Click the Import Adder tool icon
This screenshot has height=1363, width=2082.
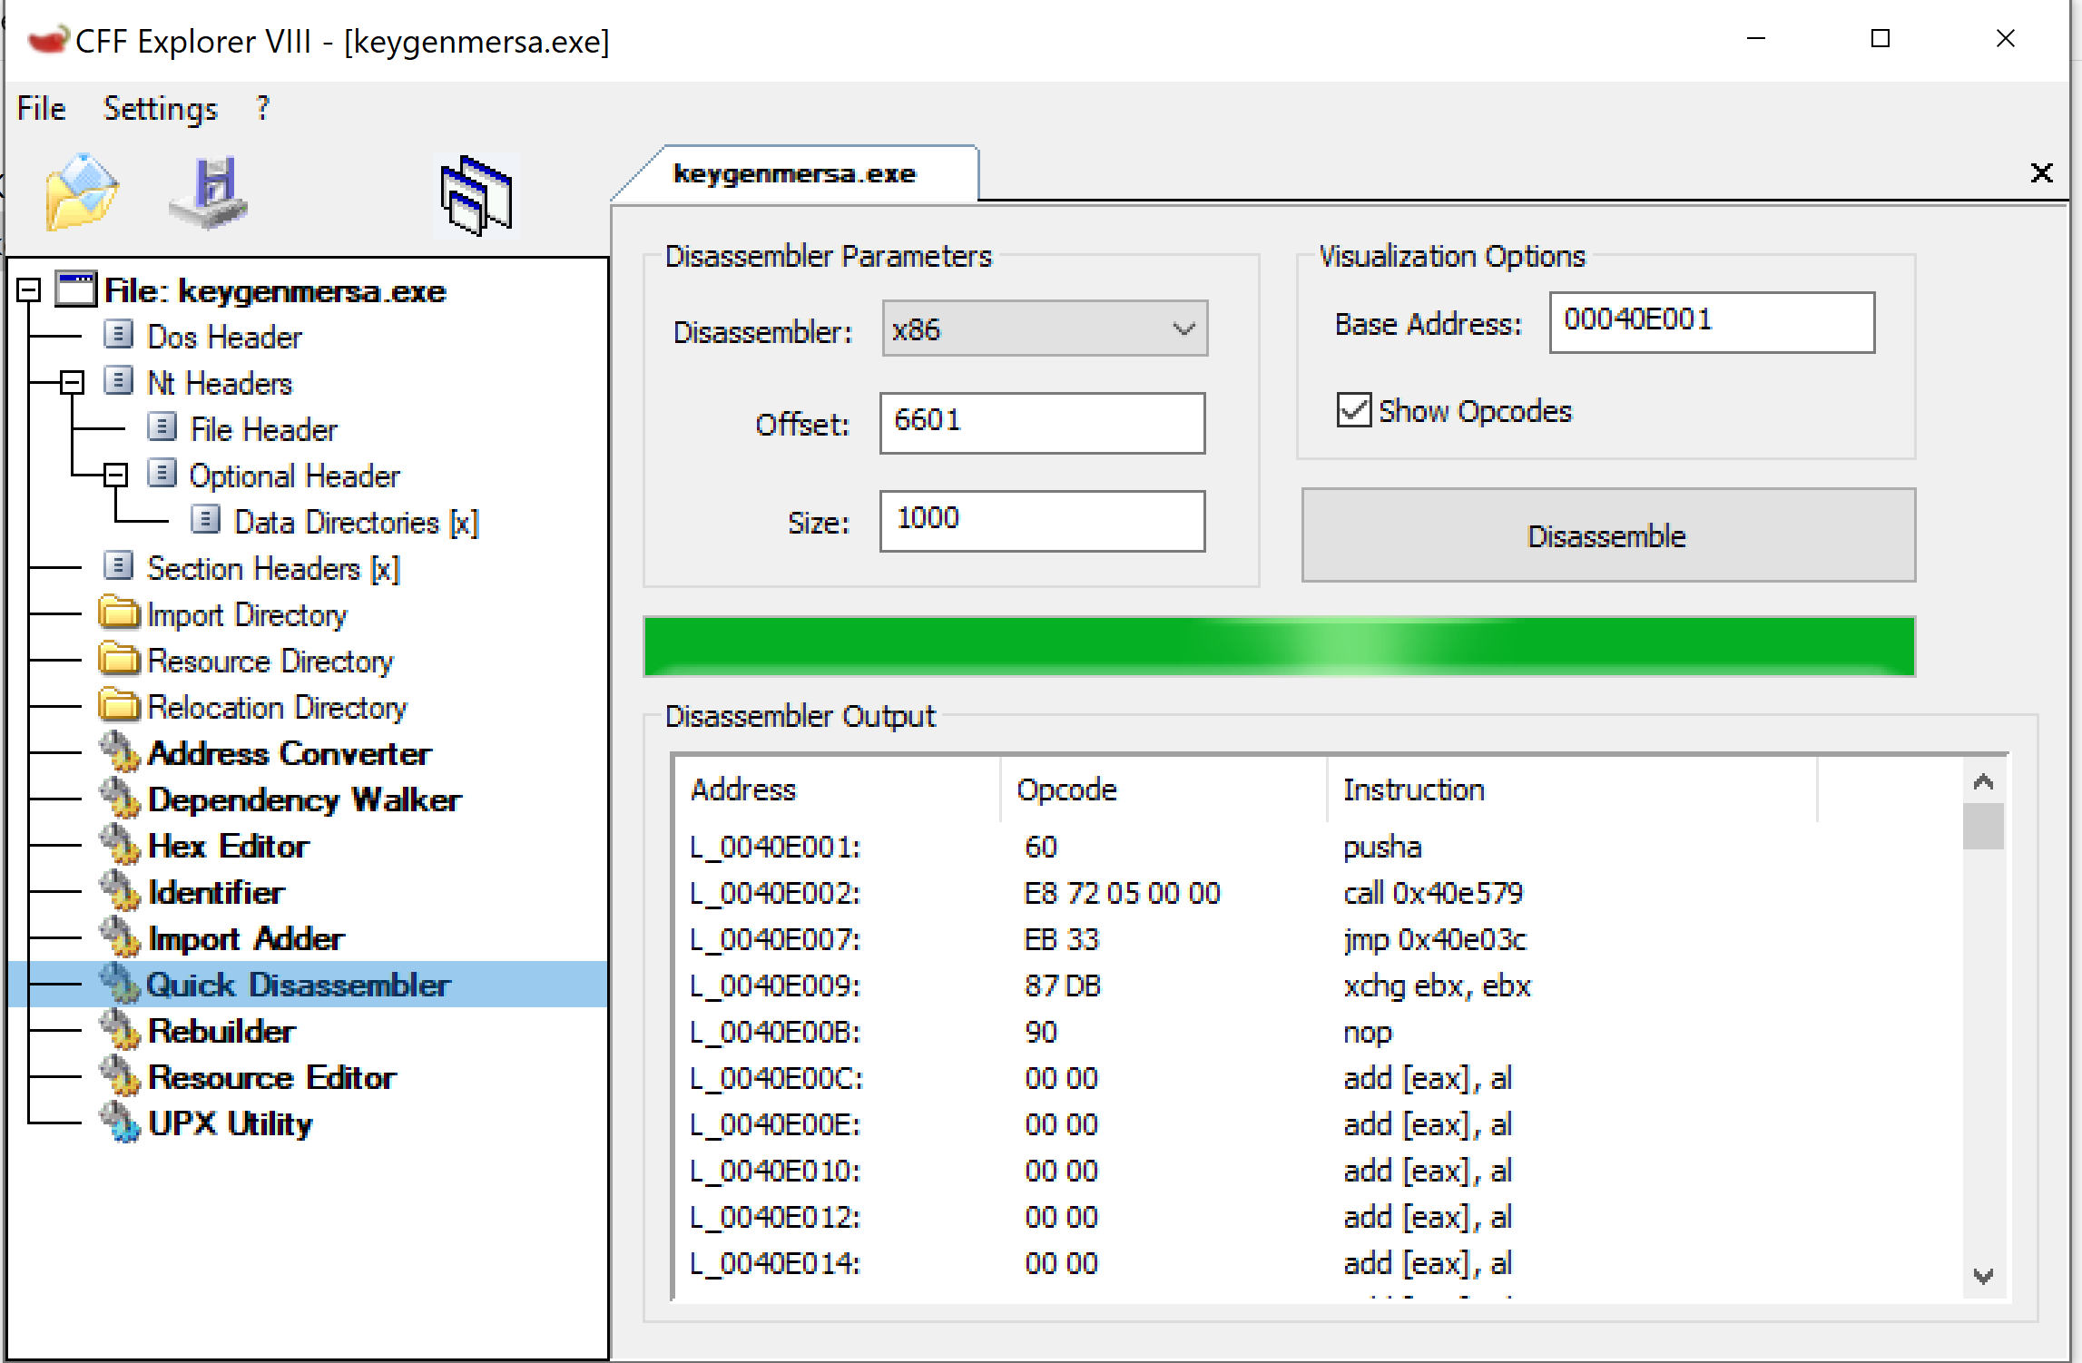[120, 936]
